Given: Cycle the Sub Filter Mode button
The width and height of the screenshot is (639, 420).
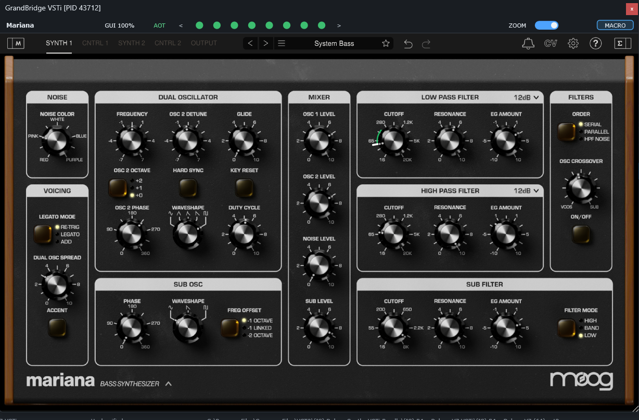Looking at the screenshot, I should (567, 328).
